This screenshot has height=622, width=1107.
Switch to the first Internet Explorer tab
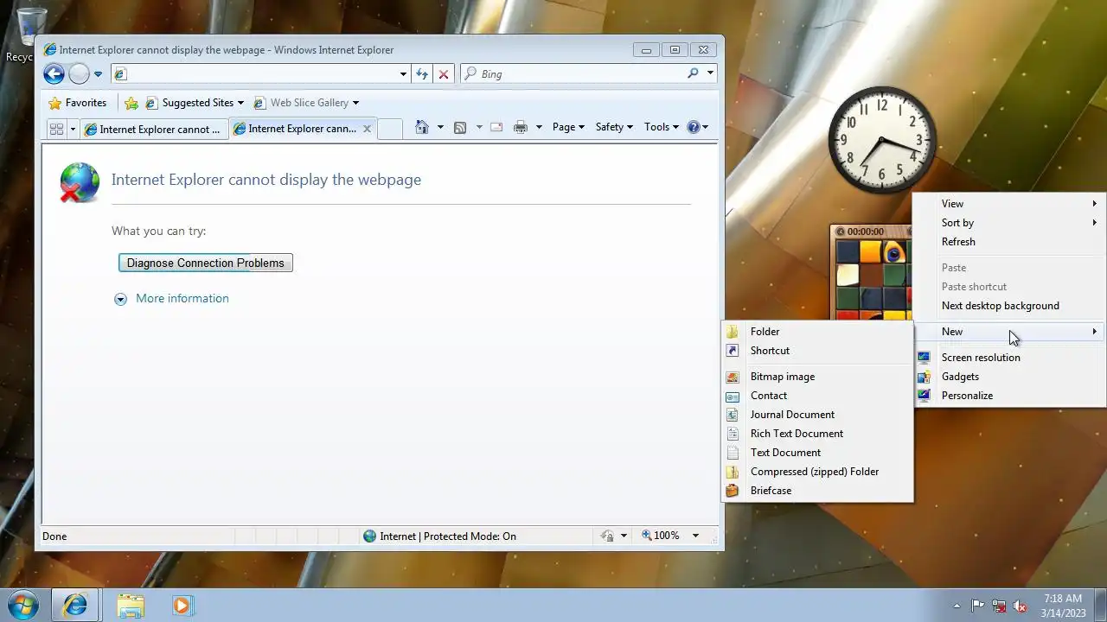(154, 129)
